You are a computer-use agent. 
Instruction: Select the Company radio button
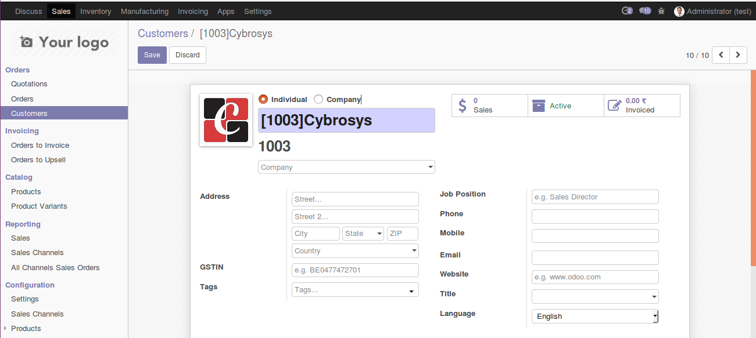coord(318,99)
